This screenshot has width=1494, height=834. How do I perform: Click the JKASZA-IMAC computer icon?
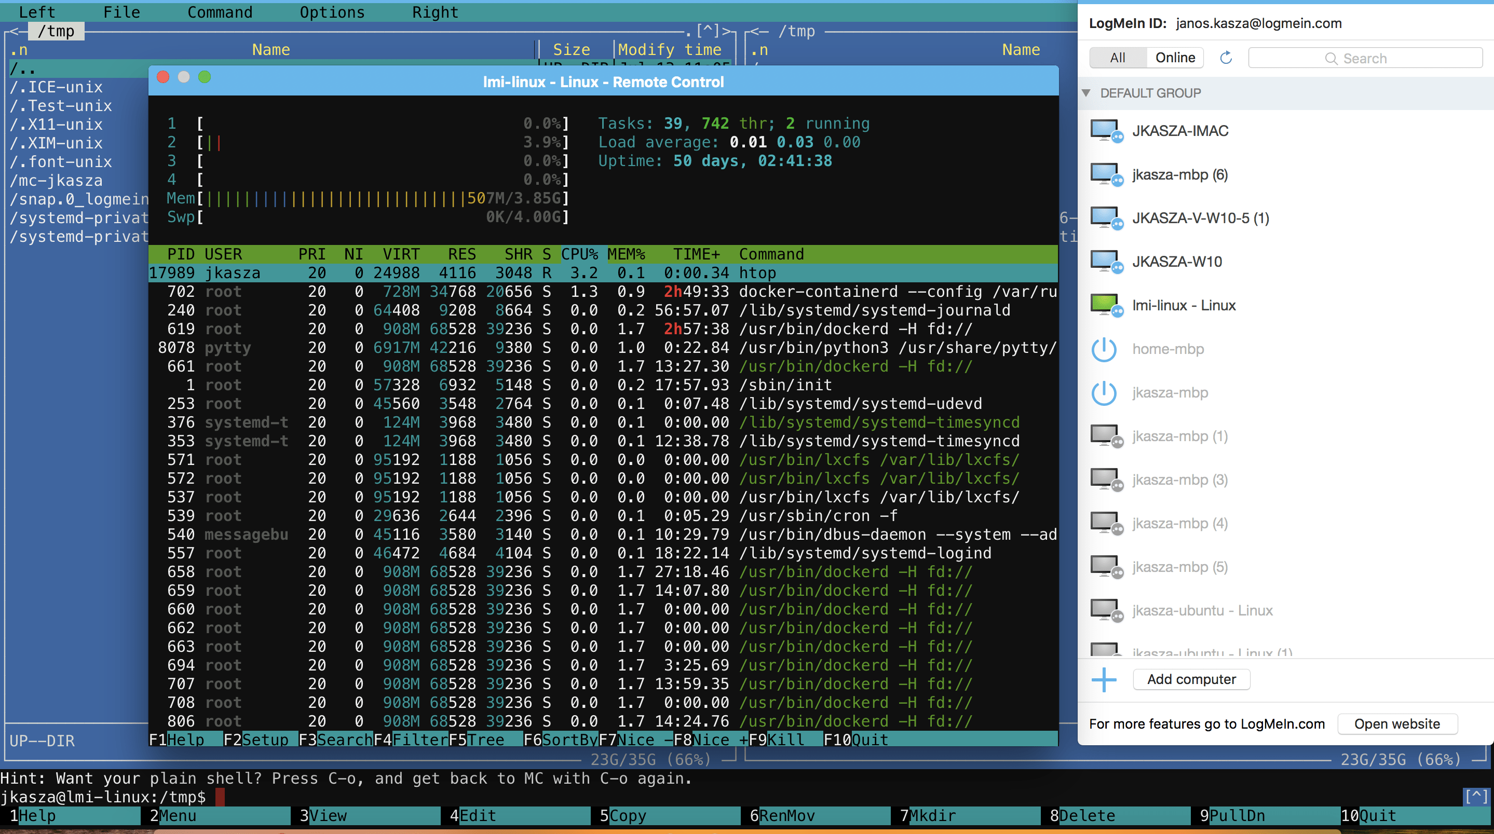1105,131
